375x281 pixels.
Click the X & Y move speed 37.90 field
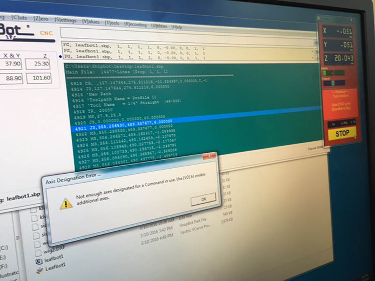[x=11, y=64]
